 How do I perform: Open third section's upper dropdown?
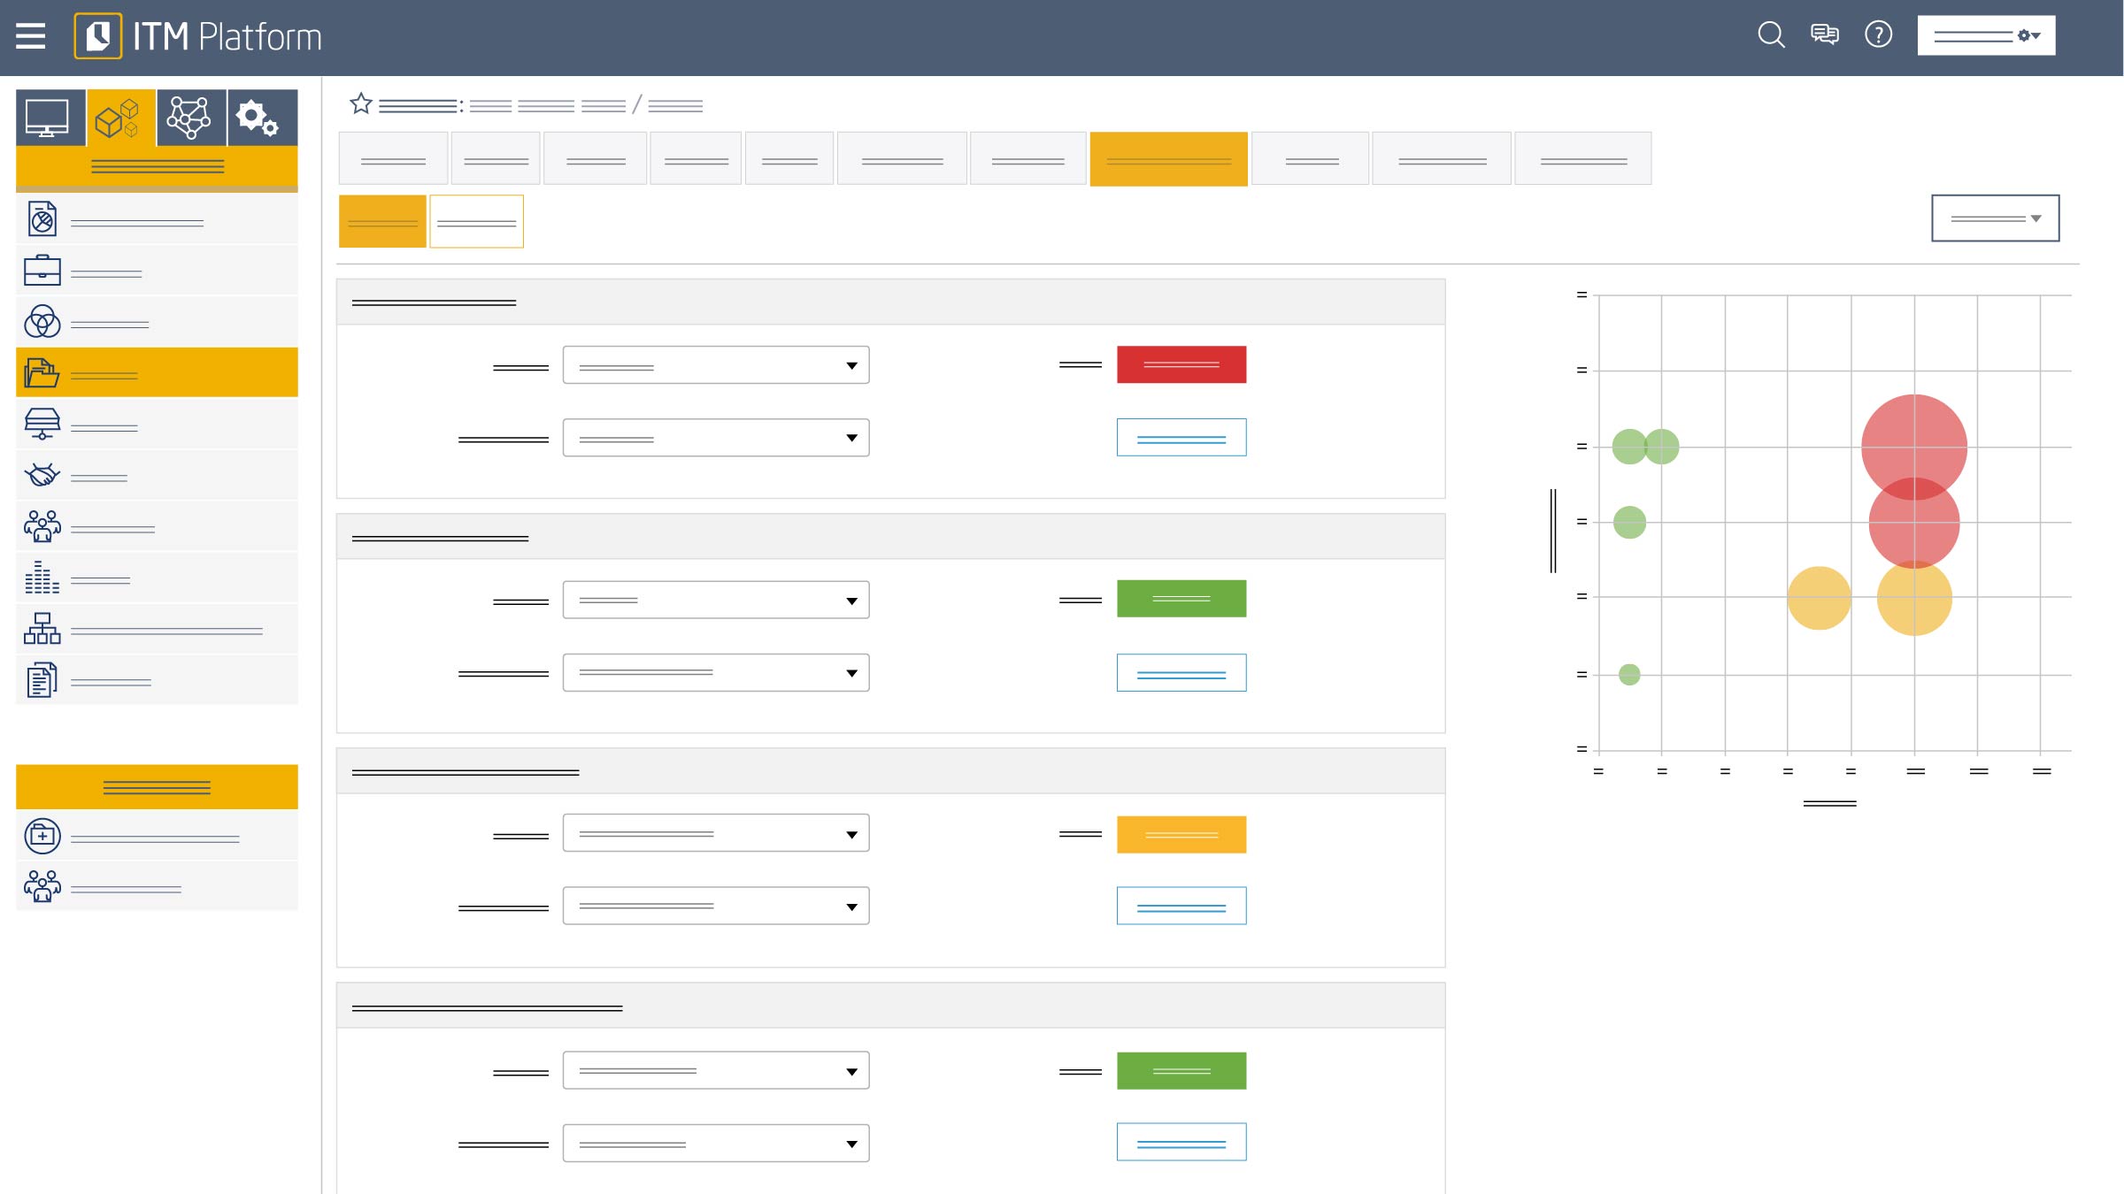716,833
